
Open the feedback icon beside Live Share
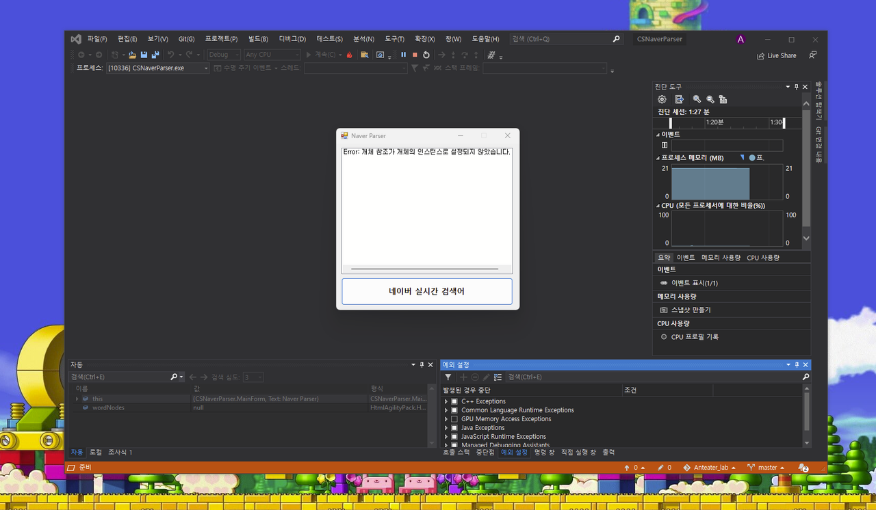812,55
